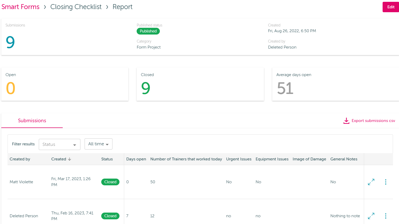Image resolution: width=399 pixels, height=224 pixels.
Task: Expand the Deleted Person submission row
Action: click(371, 216)
